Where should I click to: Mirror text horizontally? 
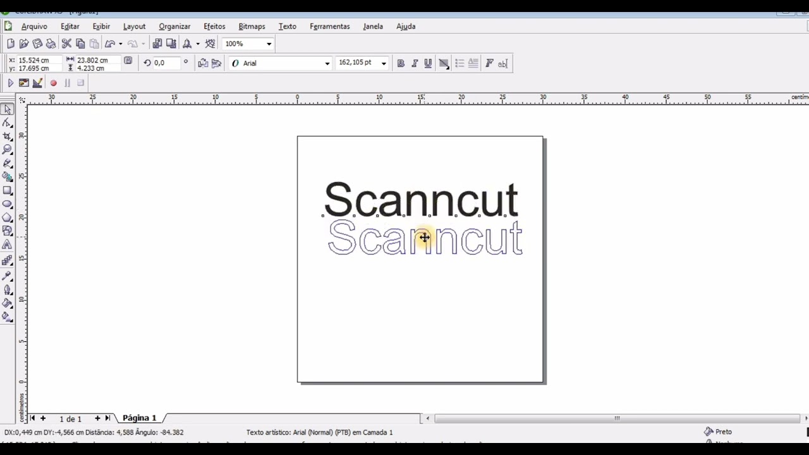203,63
